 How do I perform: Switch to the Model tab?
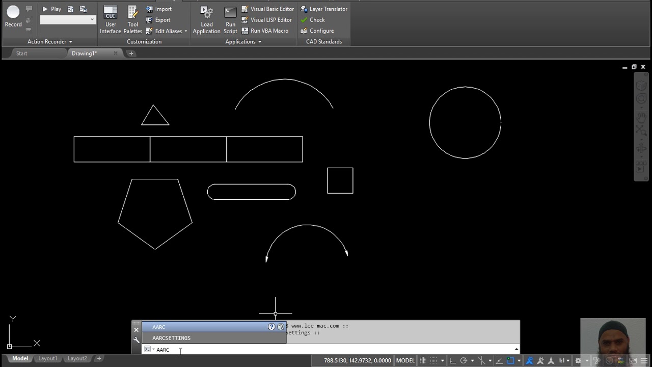20,358
